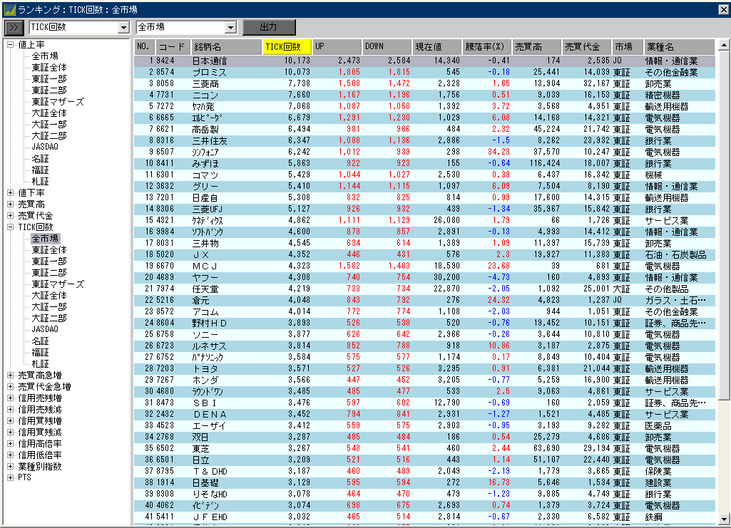Select the 三菱商 stock row
Viewport: 731px width, 528px height.
[x=425, y=84]
